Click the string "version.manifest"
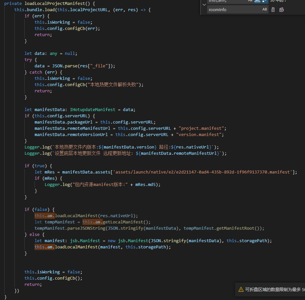The height and width of the screenshot is (300, 305). [x=199, y=134]
